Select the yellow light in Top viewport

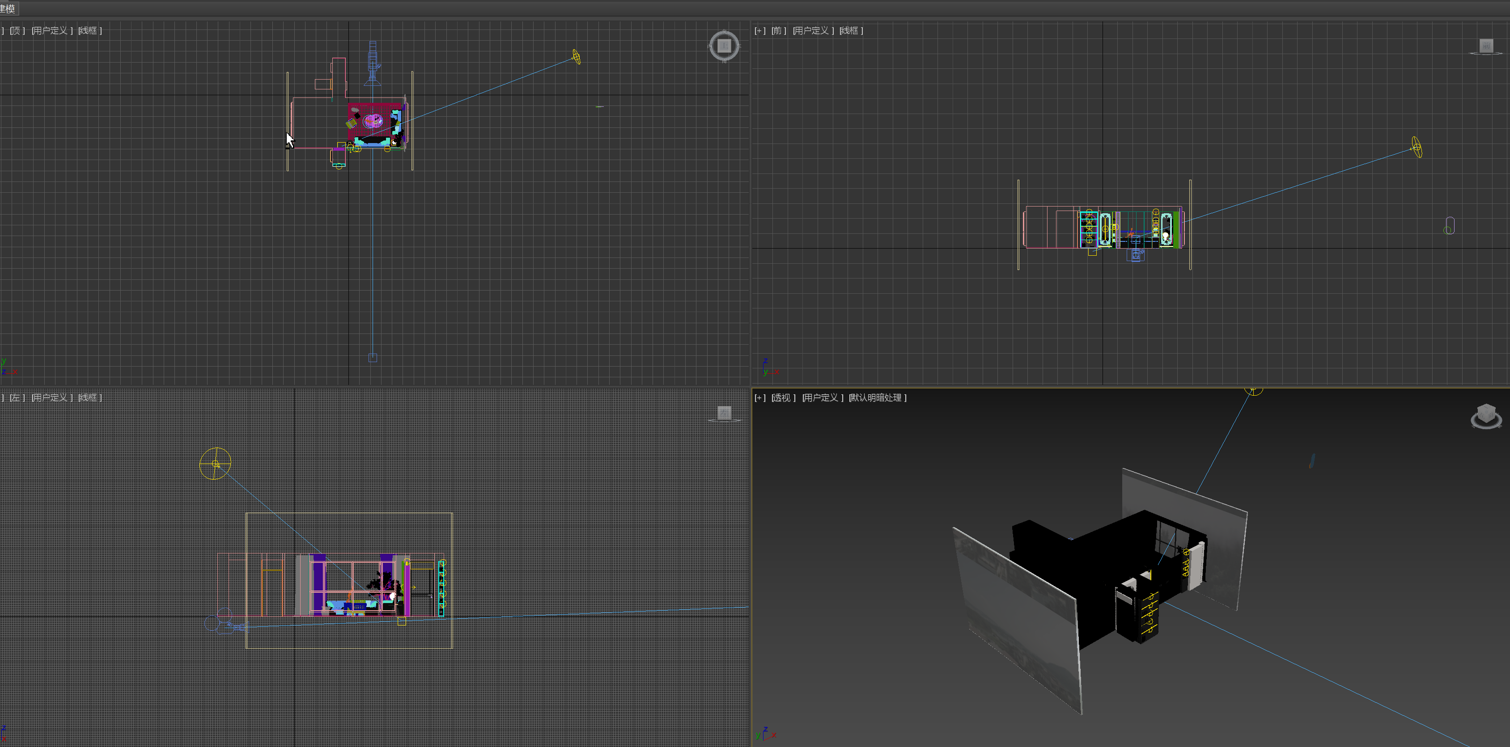tap(576, 57)
